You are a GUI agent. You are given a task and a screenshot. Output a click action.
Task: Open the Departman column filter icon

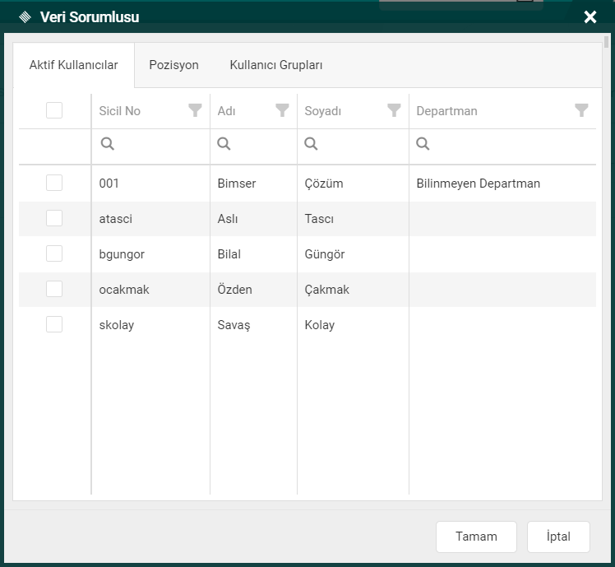tap(581, 110)
